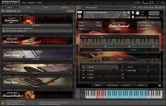Viewport: 166px width, 106px height.
Task: Click the Library or Company search field
Action: tap(44, 11)
